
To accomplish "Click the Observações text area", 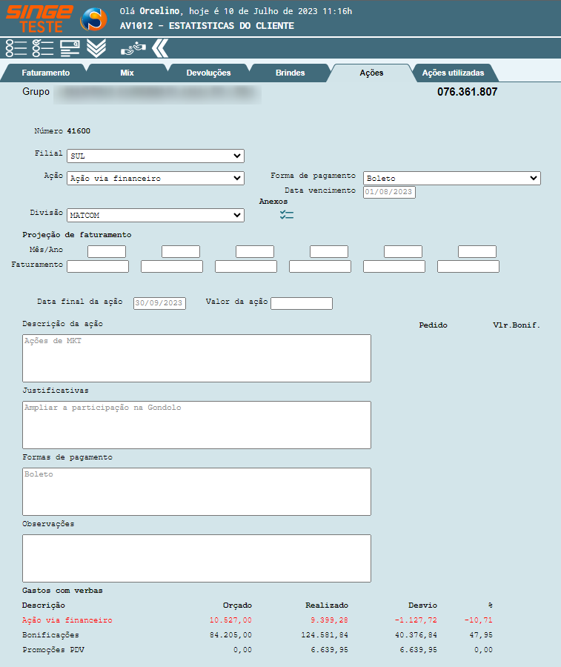I will pyautogui.click(x=196, y=558).
